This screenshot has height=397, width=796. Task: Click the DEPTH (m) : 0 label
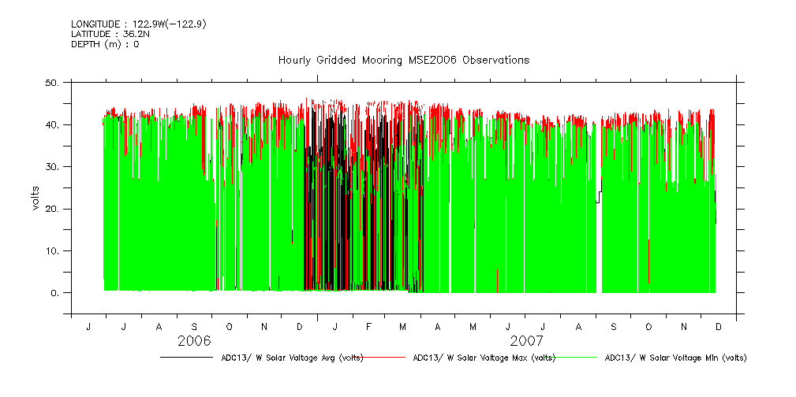(x=105, y=44)
